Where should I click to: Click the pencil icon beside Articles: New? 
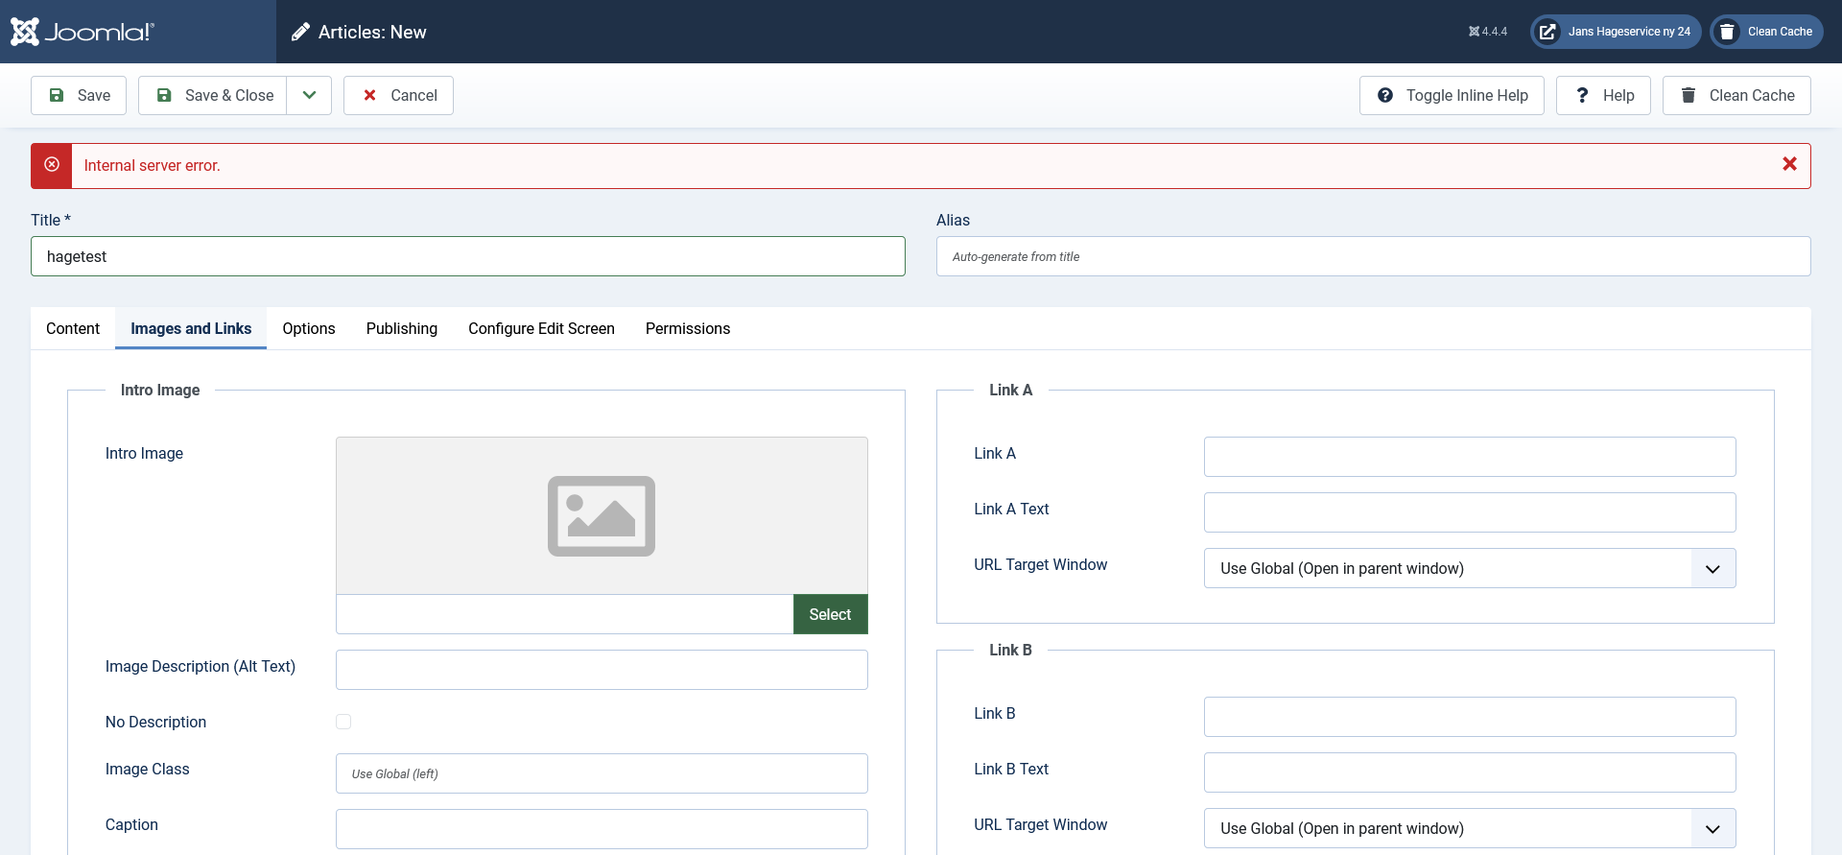click(x=300, y=32)
